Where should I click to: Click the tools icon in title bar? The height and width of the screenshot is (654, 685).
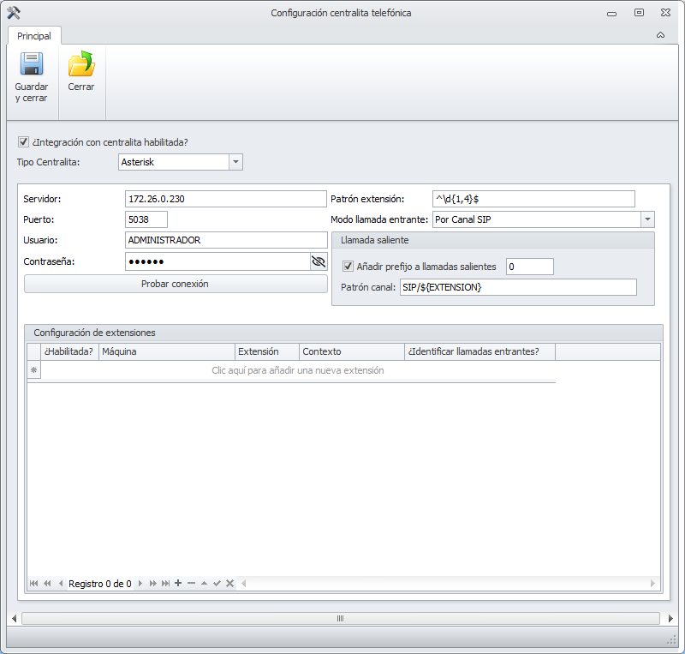tap(13, 13)
